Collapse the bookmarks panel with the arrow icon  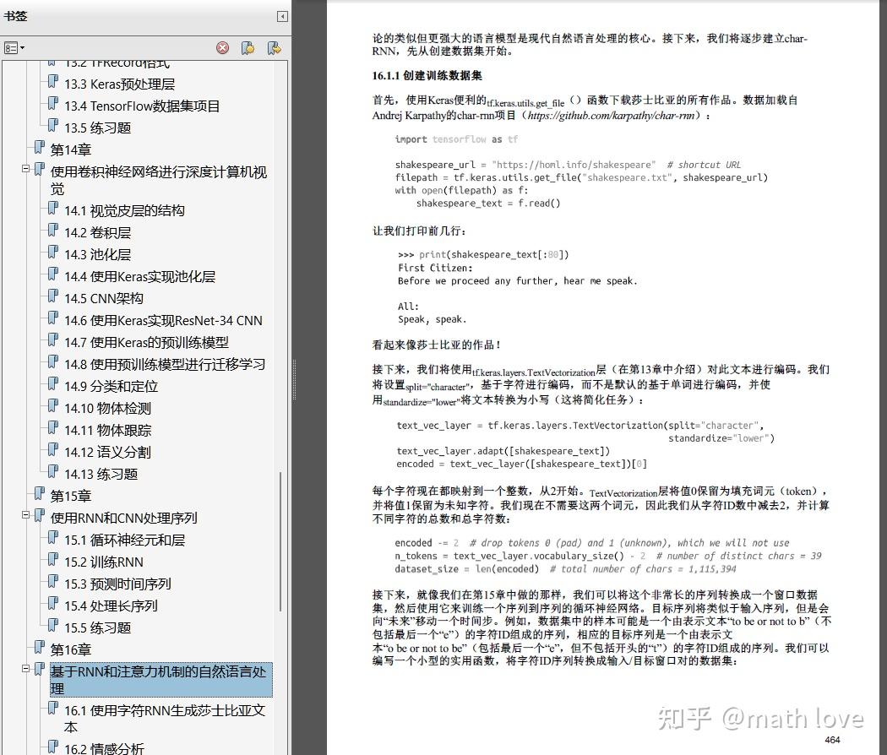pos(282,16)
